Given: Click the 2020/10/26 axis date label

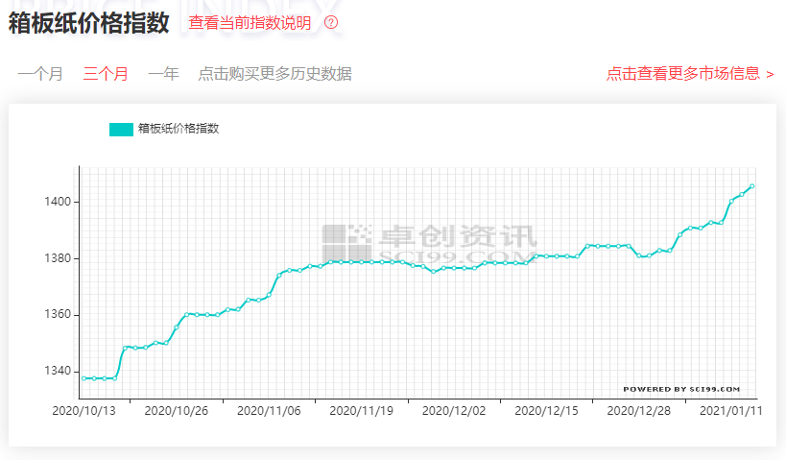Looking at the screenshot, I should click(x=176, y=411).
